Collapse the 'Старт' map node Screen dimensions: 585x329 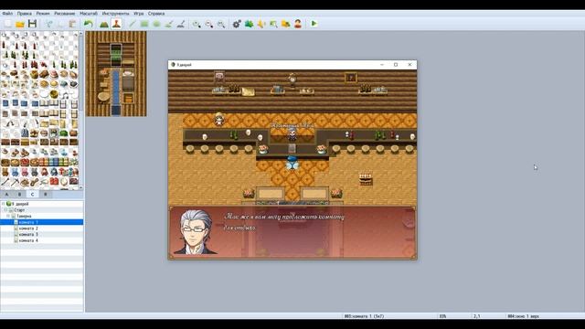(6, 210)
